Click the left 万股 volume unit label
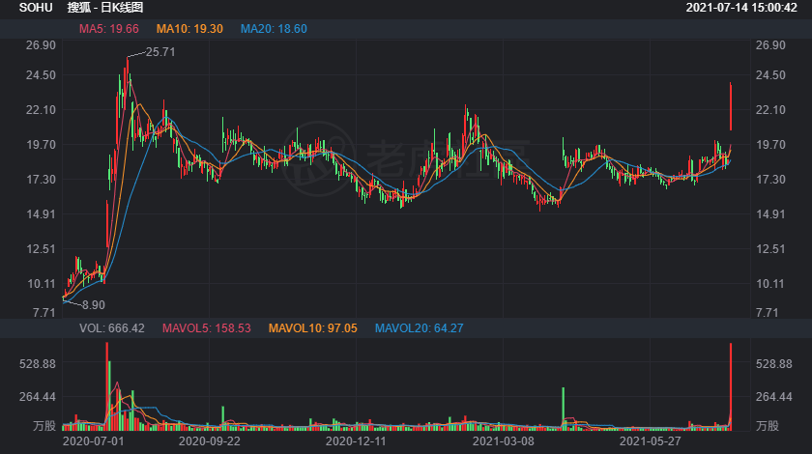Viewport: 812px width, 454px height. pos(44,426)
